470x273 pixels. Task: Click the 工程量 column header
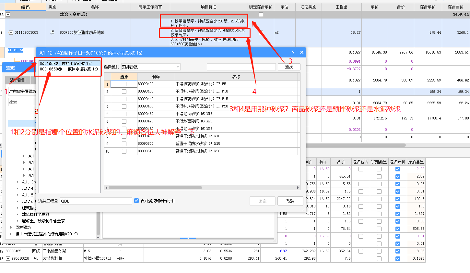click(341, 7)
